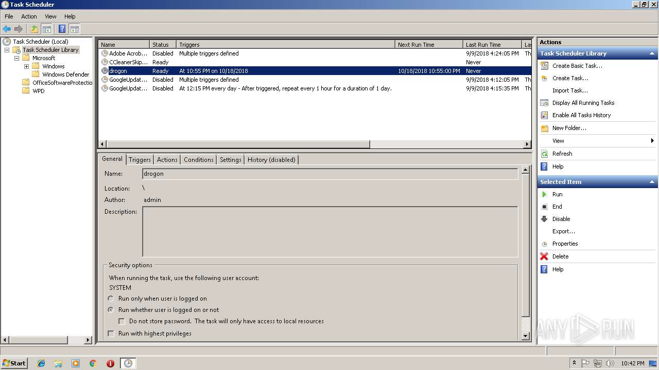Click the red Delete X icon

pos(544,256)
